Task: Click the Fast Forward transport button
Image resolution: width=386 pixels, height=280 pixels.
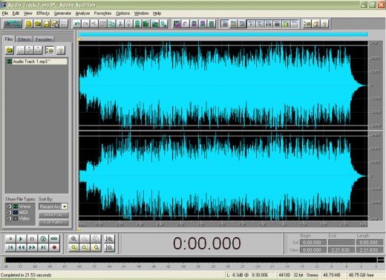Action: [x=32, y=247]
